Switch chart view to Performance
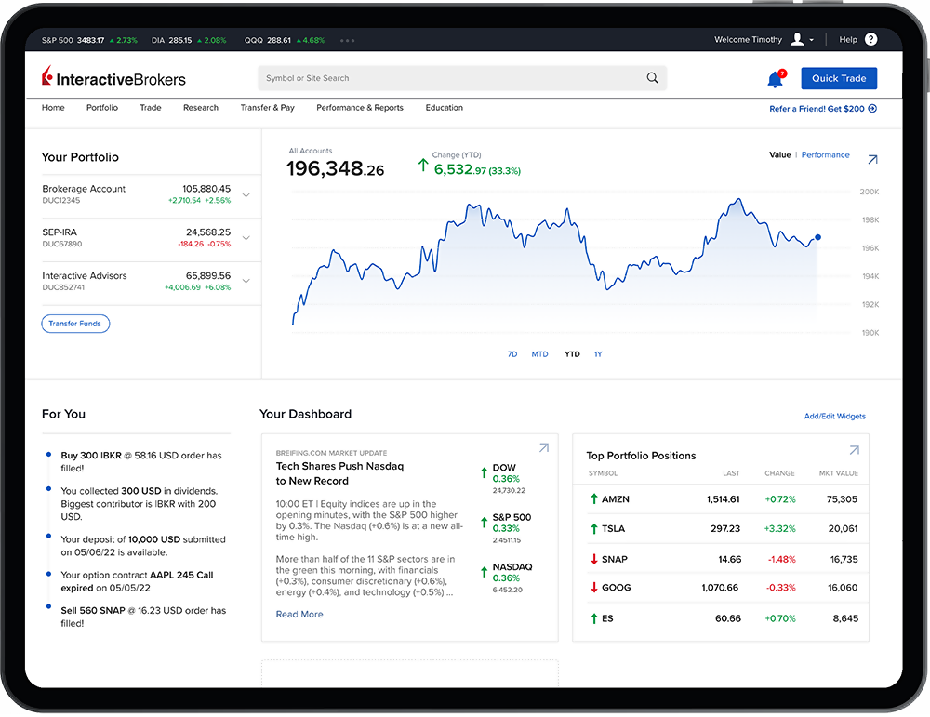The height and width of the screenshot is (717, 930). tap(825, 155)
